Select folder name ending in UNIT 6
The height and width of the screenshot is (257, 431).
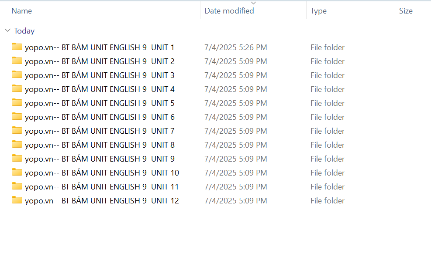click(100, 117)
